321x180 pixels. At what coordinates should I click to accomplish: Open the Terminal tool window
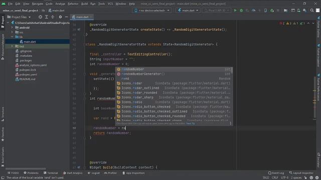pyautogui.click(x=51, y=173)
